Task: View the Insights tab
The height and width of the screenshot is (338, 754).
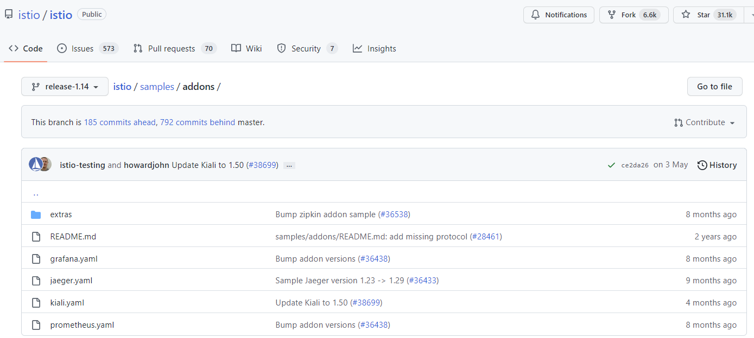Action: pos(375,49)
